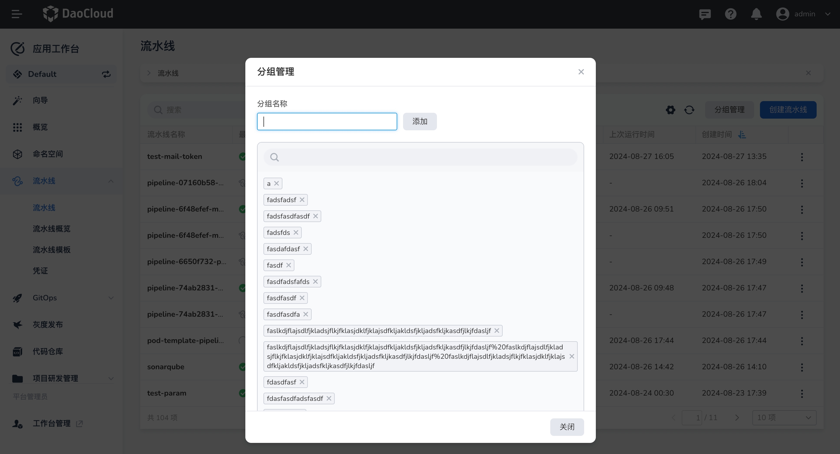840x454 pixels.
Task: Open the help question mark icon
Action: coord(730,14)
